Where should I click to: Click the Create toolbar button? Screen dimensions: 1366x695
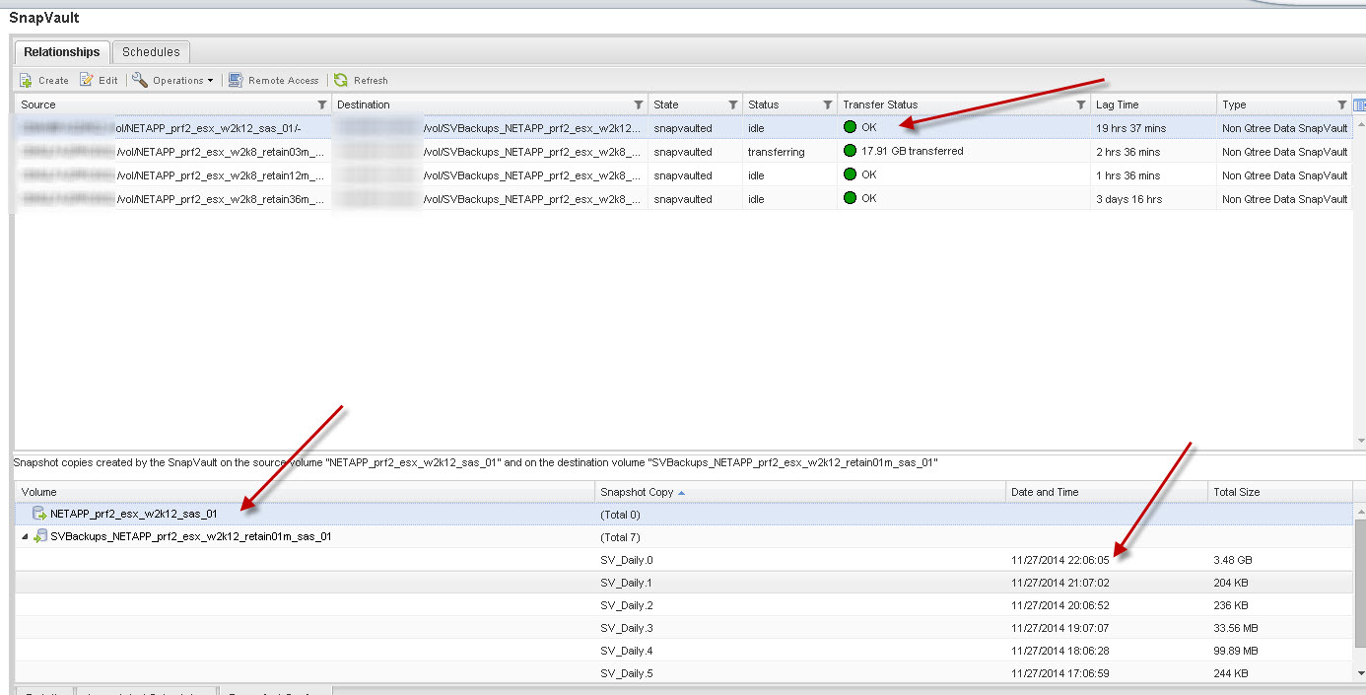[x=44, y=80]
